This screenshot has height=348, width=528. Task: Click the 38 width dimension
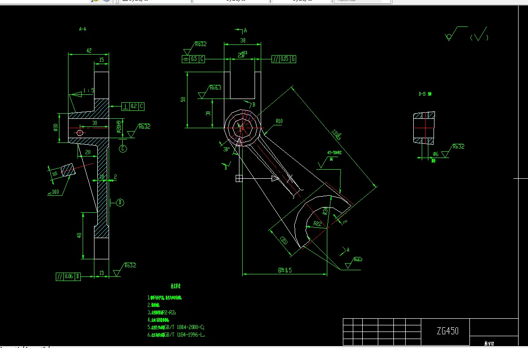[243, 41]
